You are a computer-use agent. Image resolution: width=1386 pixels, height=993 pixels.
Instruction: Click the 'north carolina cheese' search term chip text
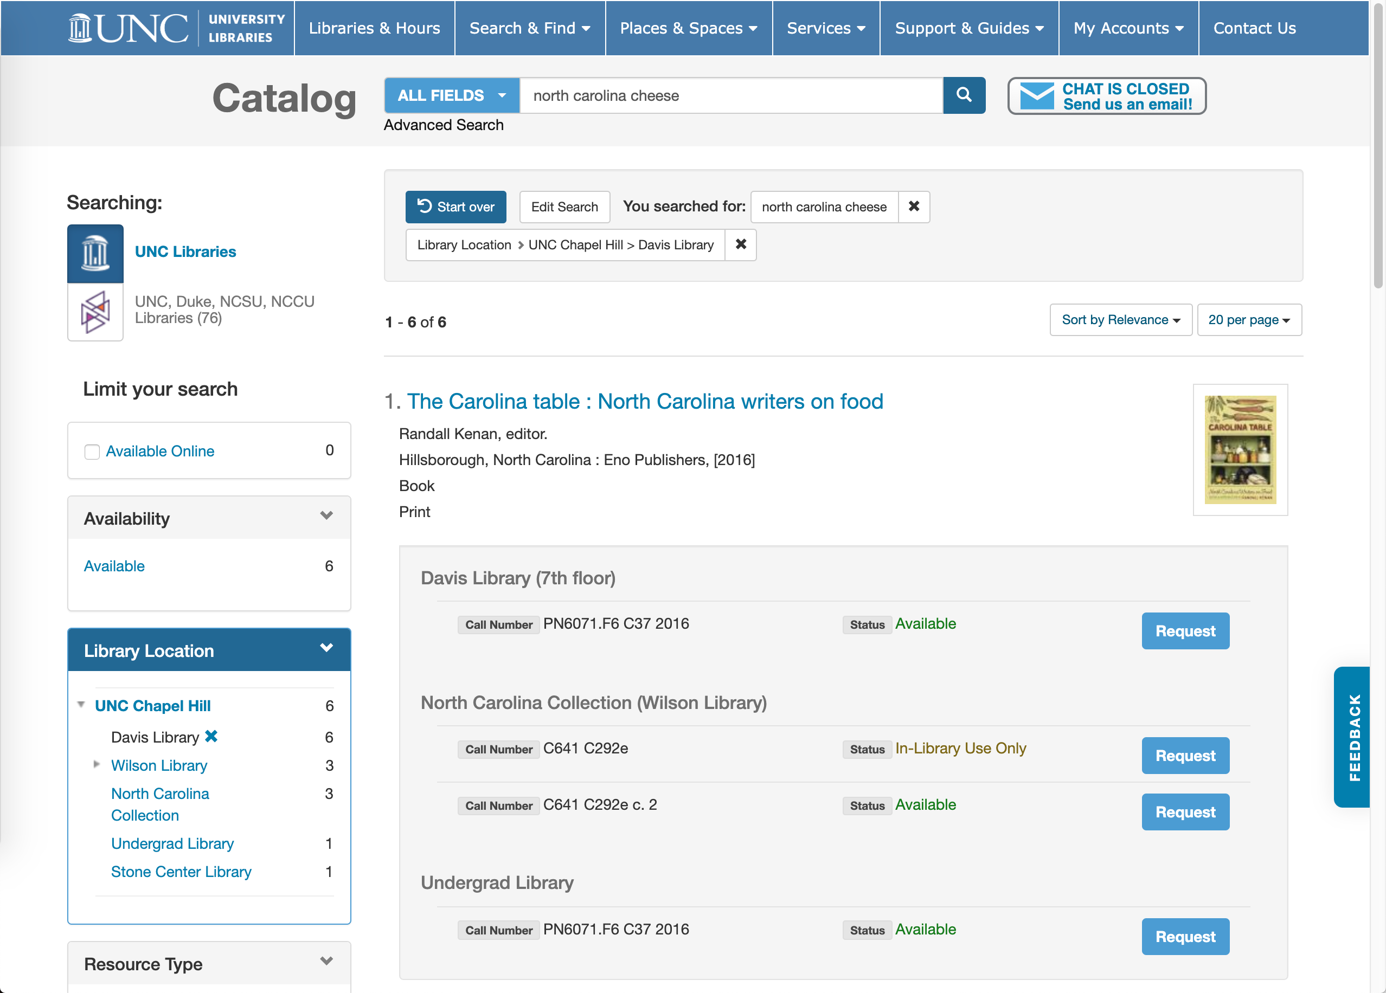coord(824,207)
